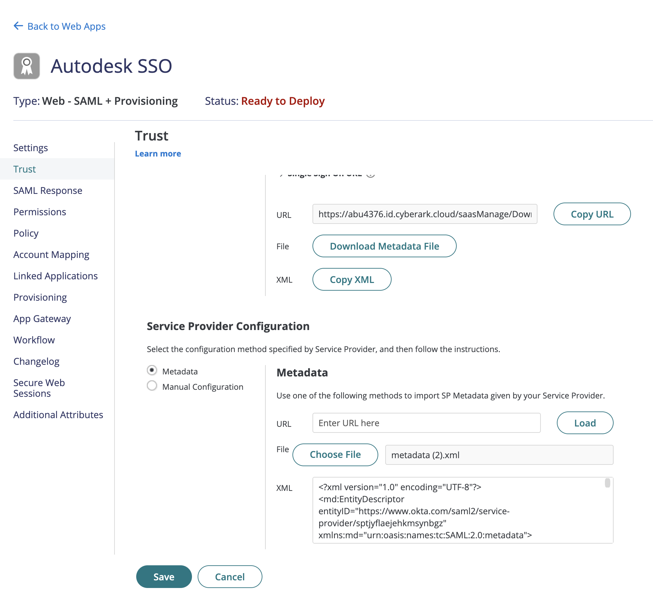Image resolution: width=653 pixels, height=596 pixels.
Task: Open Account Mapping in sidebar
Action: [x=51, y=255]
